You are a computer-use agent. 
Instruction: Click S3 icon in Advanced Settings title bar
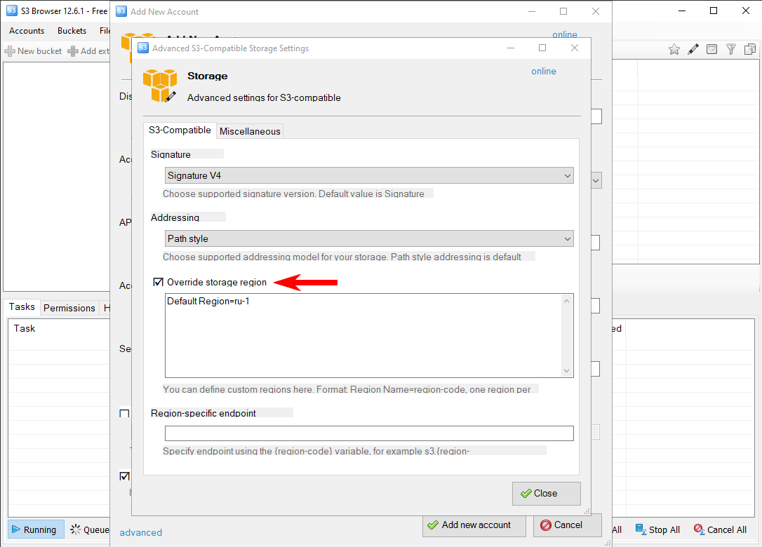click(143, 48)
